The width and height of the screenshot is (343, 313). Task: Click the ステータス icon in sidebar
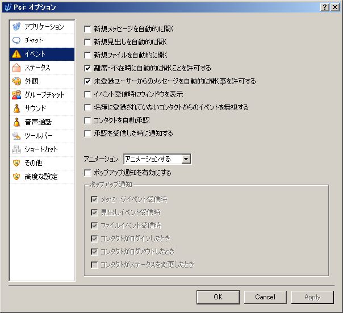point(16,68)
